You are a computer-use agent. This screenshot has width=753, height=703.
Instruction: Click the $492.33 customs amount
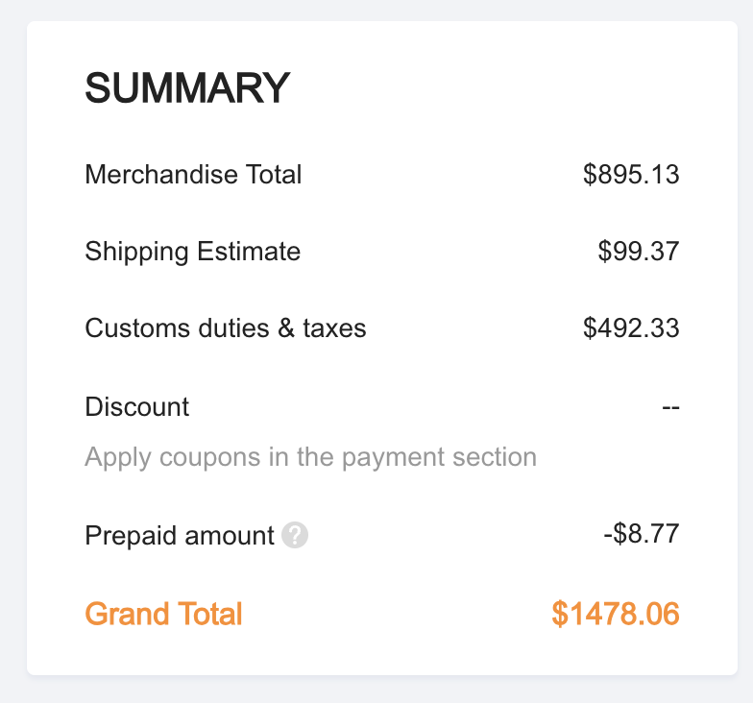click(x=631, y=328)
